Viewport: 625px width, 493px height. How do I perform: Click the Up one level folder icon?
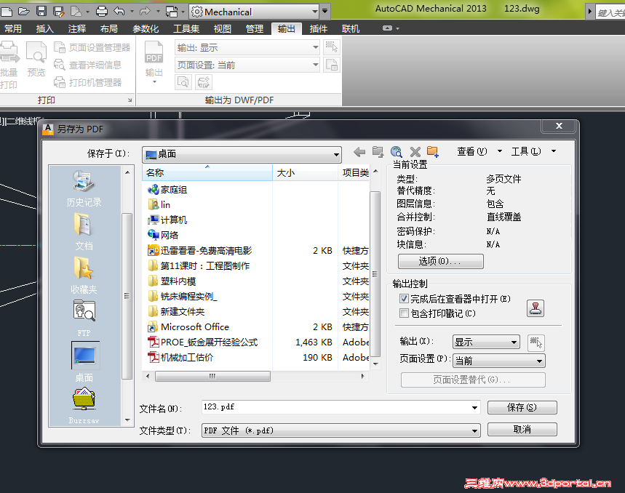click(378, 152)
